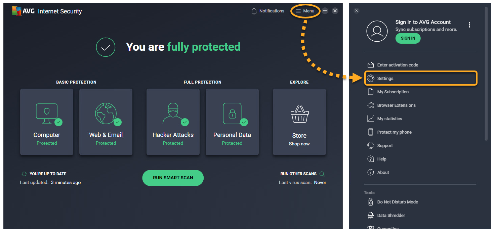
Task: Click the Sign In button
Action: coord(408,38)
